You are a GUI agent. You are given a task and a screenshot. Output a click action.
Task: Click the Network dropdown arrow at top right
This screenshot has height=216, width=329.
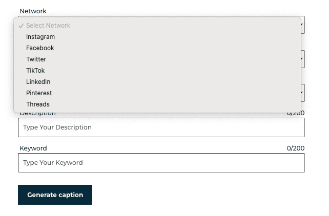coord(302,25)
